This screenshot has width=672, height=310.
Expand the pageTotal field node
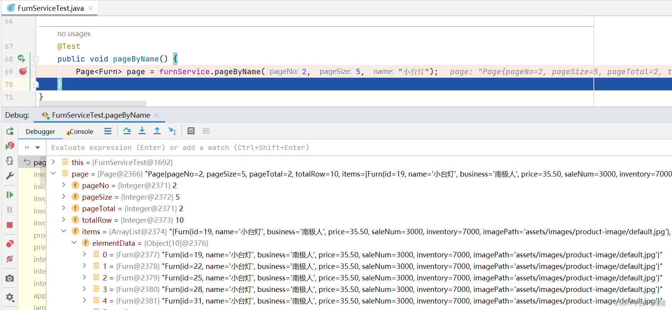pos(64,208)
